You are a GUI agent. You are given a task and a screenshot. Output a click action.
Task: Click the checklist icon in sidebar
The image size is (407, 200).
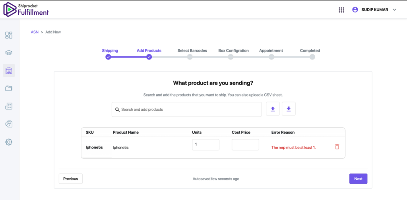pos(9,106)
